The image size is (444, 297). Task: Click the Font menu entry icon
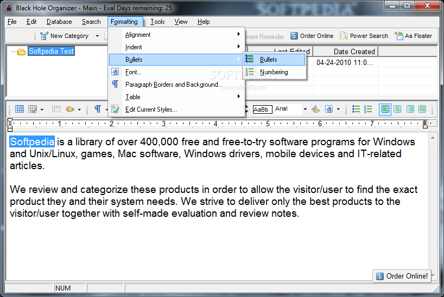pos(115,72)
